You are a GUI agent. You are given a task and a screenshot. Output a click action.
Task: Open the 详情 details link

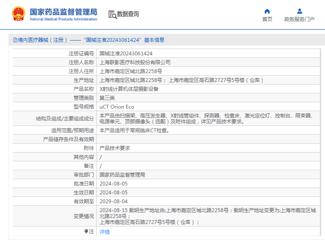point(105,232)
